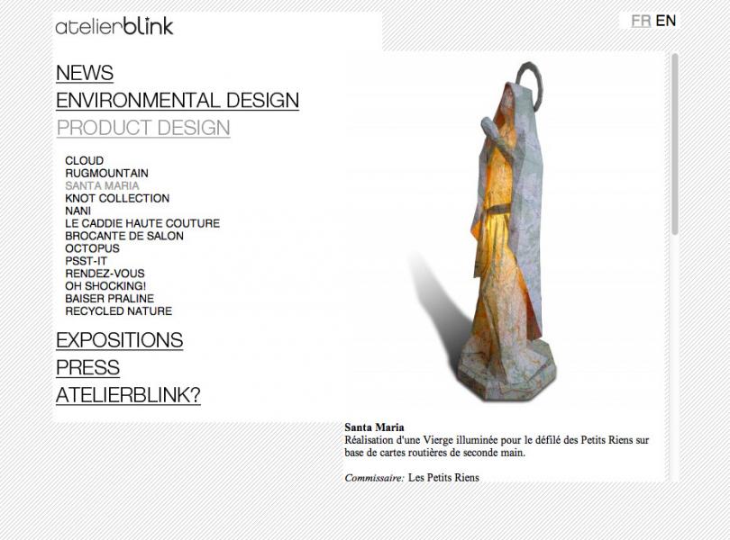
Task: Open the ENVIRONMENTAL DESIGN section
Action: 178,101
